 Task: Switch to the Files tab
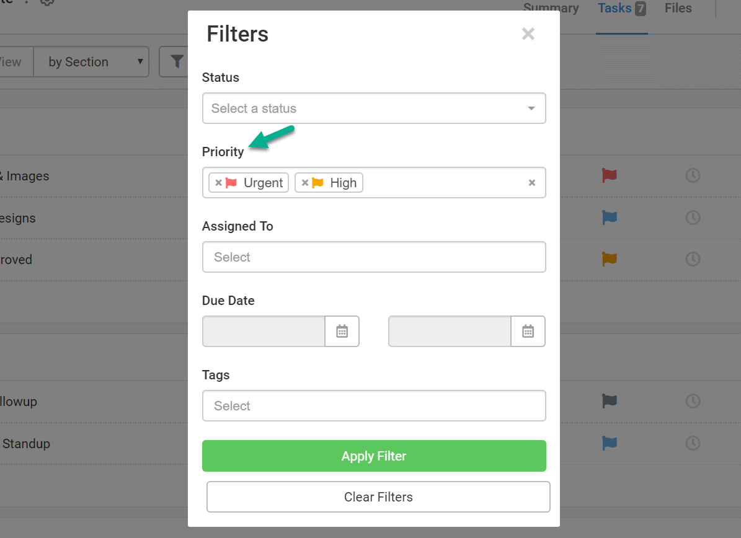pos(678,8)
